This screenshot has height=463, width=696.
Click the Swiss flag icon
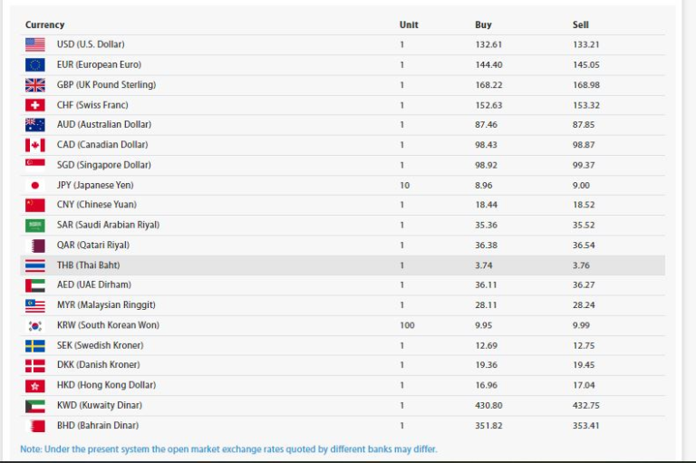click(x=35, y=105)
